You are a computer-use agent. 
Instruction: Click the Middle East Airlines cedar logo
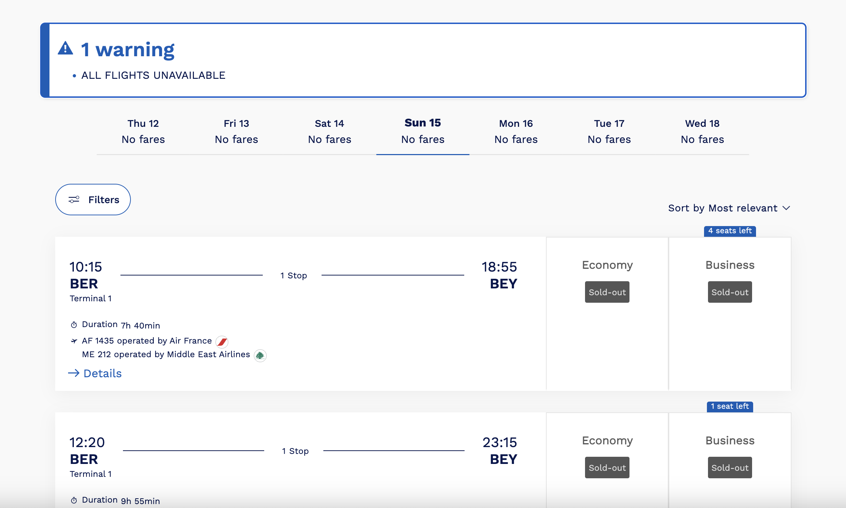pyautogui.click(x=260, y=355)
